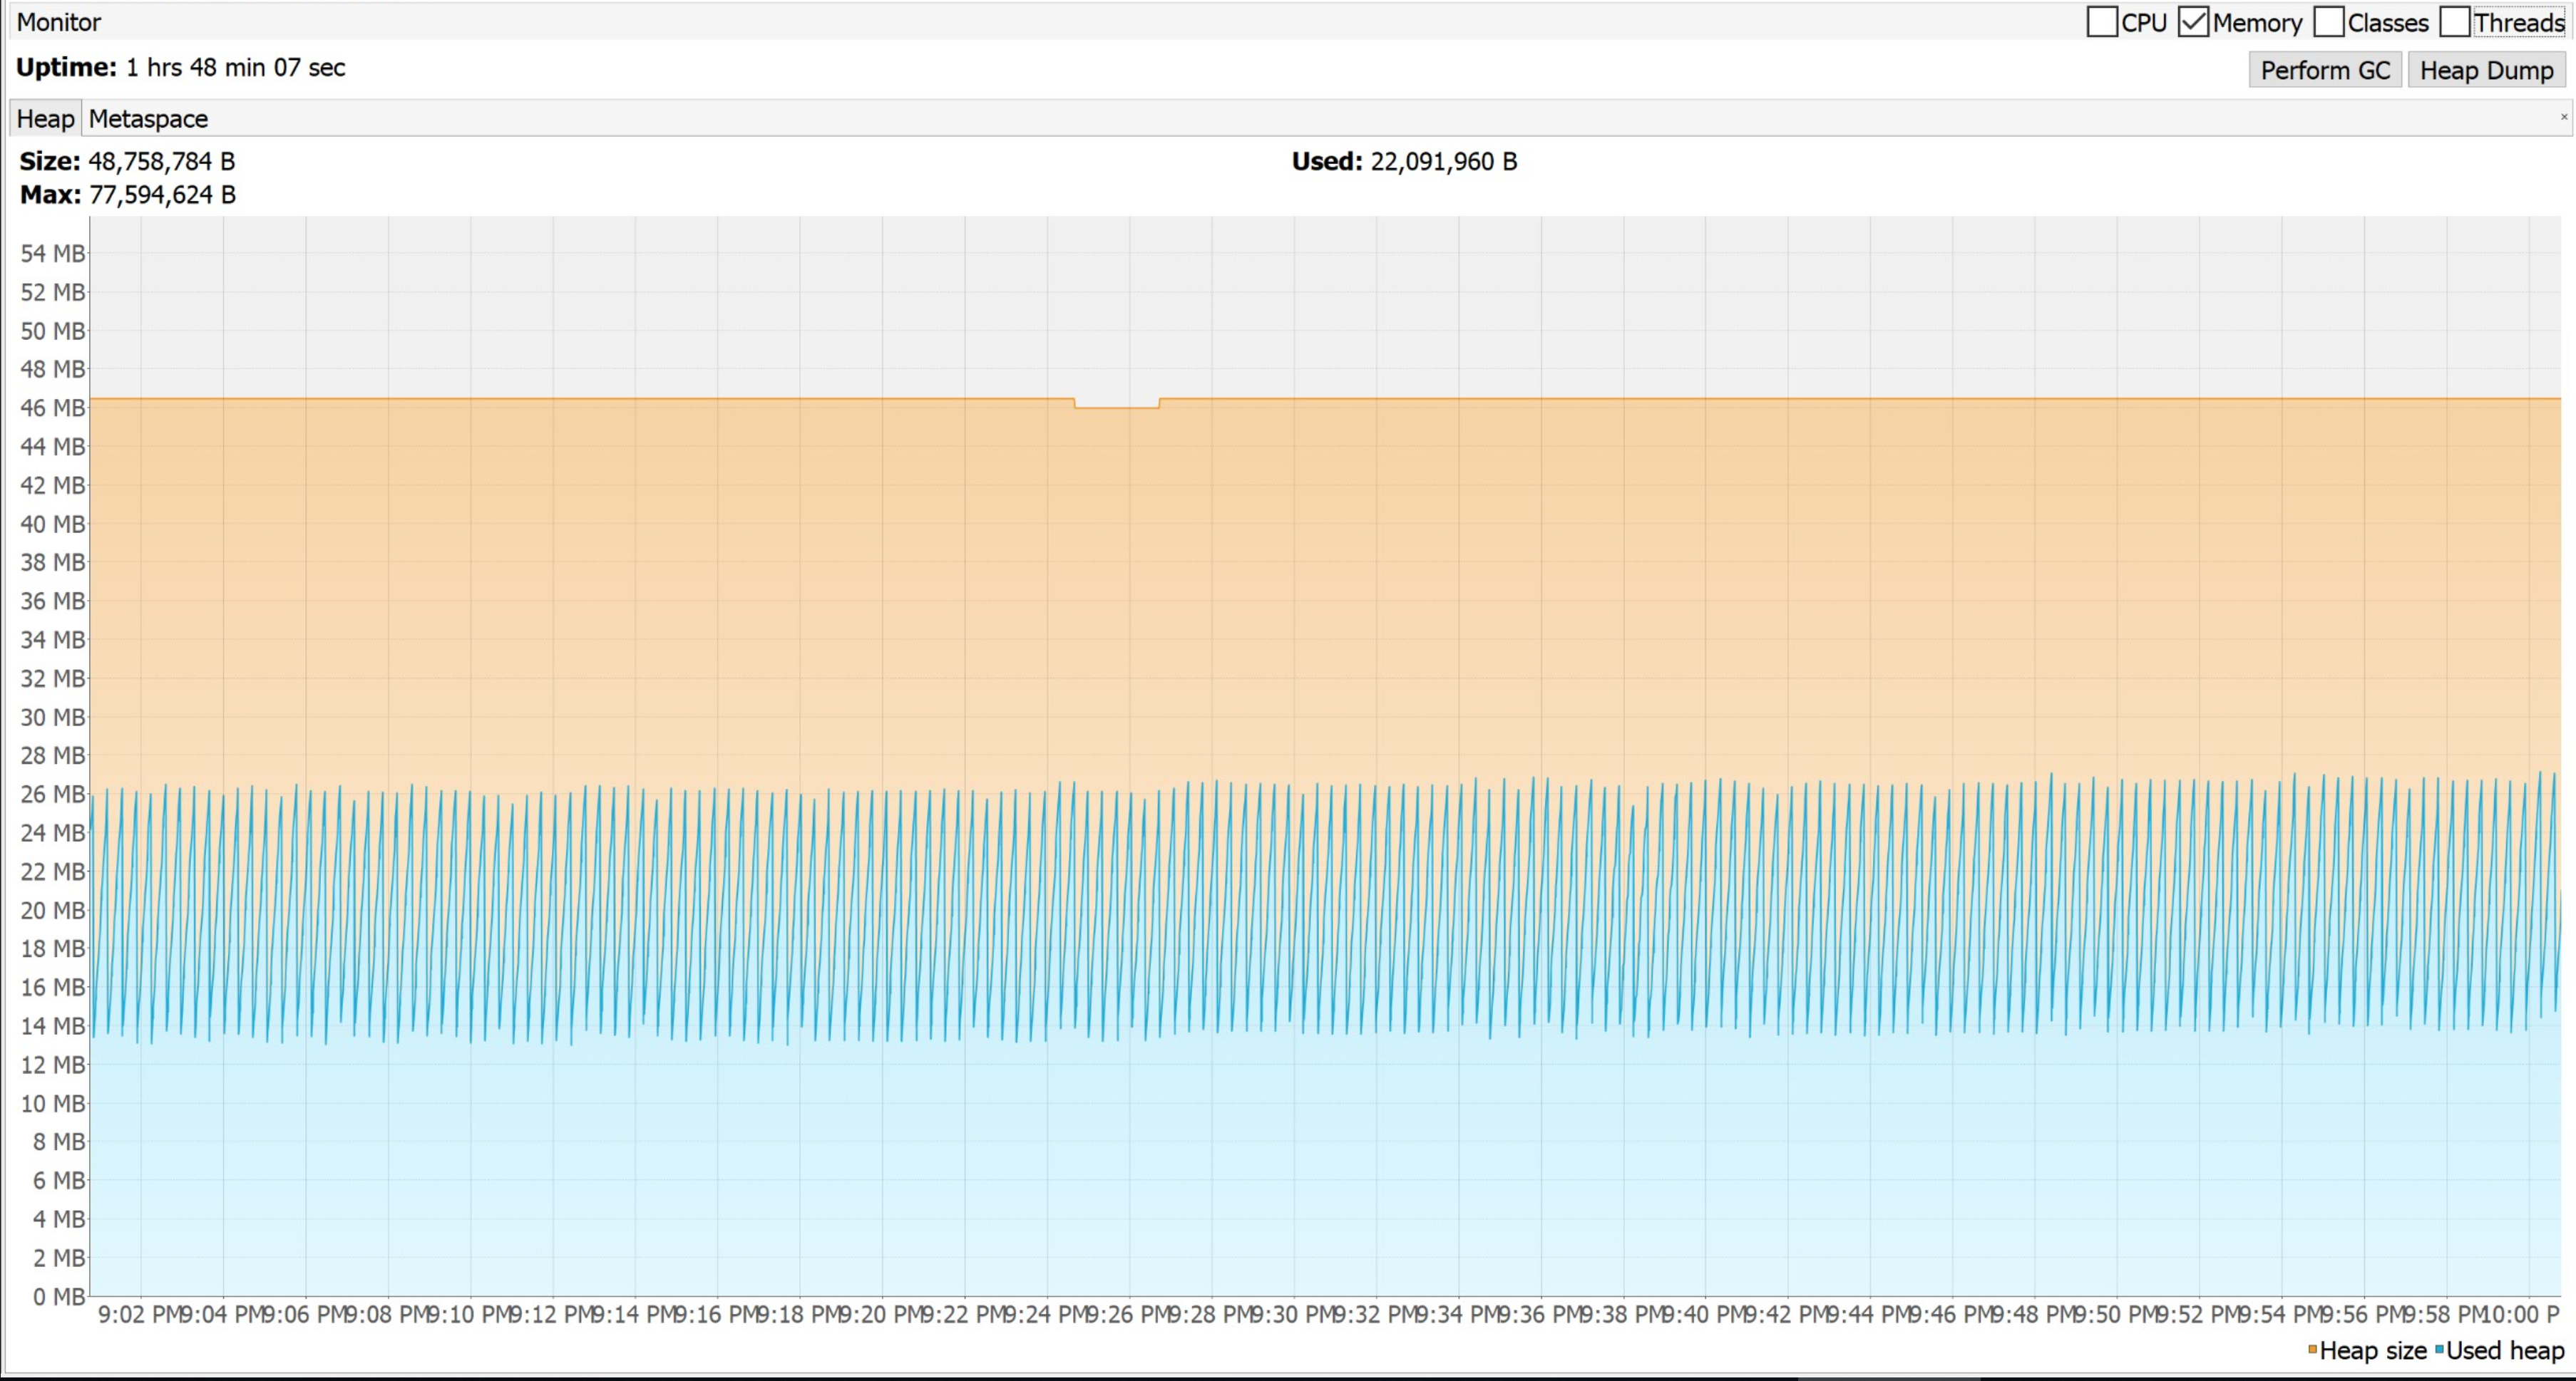Toggle the Threads checkbox on
The width and height of the screenshot is (2576, 1381).
coord(2455,22)
